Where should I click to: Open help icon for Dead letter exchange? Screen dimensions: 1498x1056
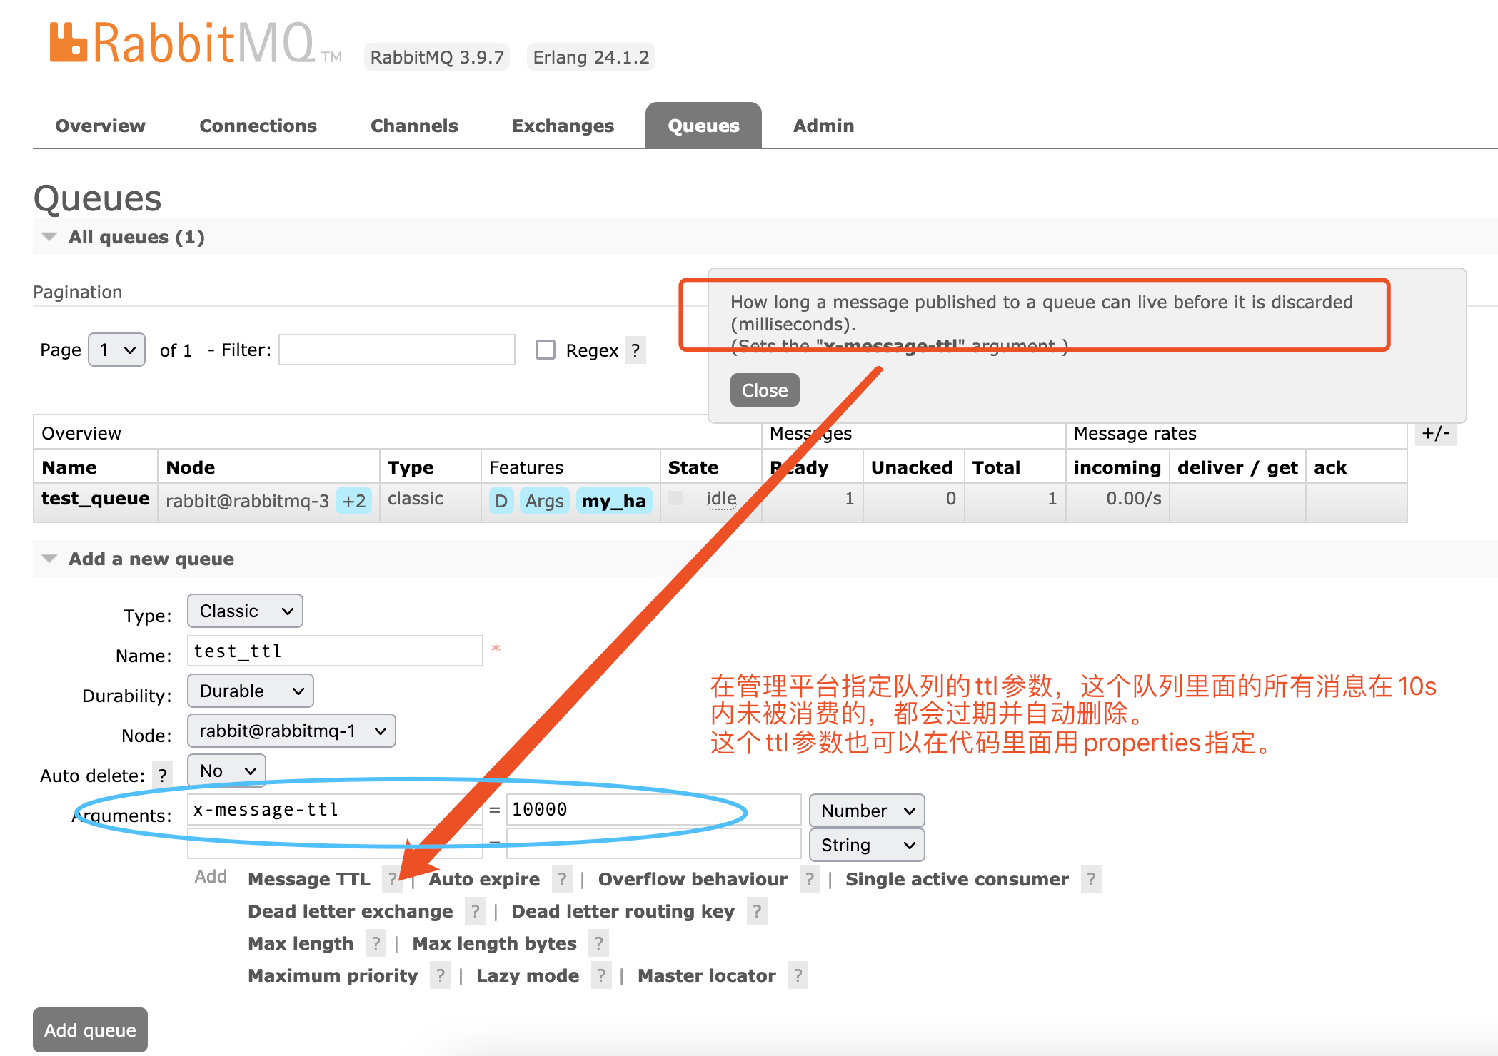click(475, 911)
